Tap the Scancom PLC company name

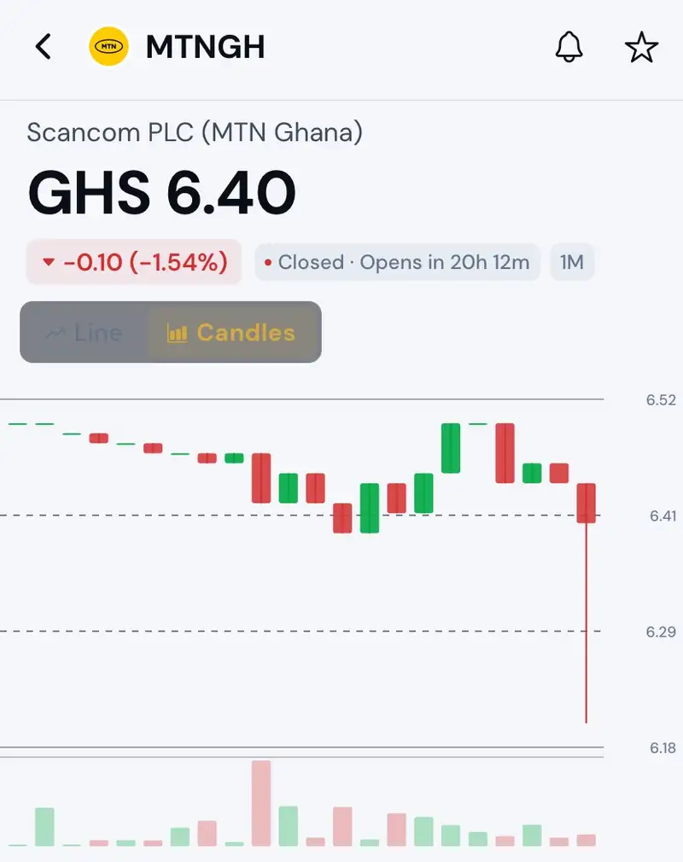pyautogui.click(x=195, y=132)
